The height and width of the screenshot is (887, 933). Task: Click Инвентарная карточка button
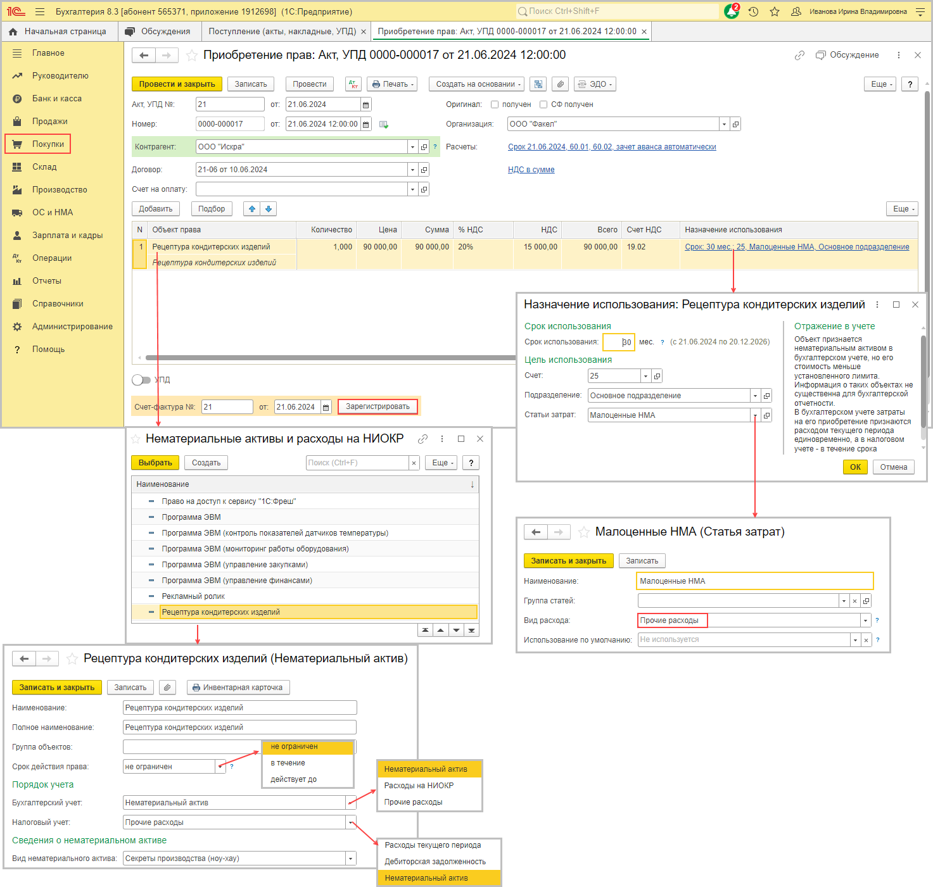(239, 688)
